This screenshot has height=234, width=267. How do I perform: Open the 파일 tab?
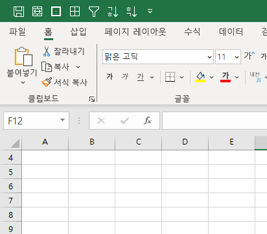17,32
